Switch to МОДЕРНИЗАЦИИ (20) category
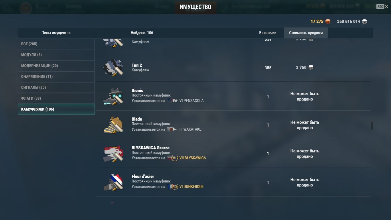This screenshot has width=391, height=220. pos(56,66)
